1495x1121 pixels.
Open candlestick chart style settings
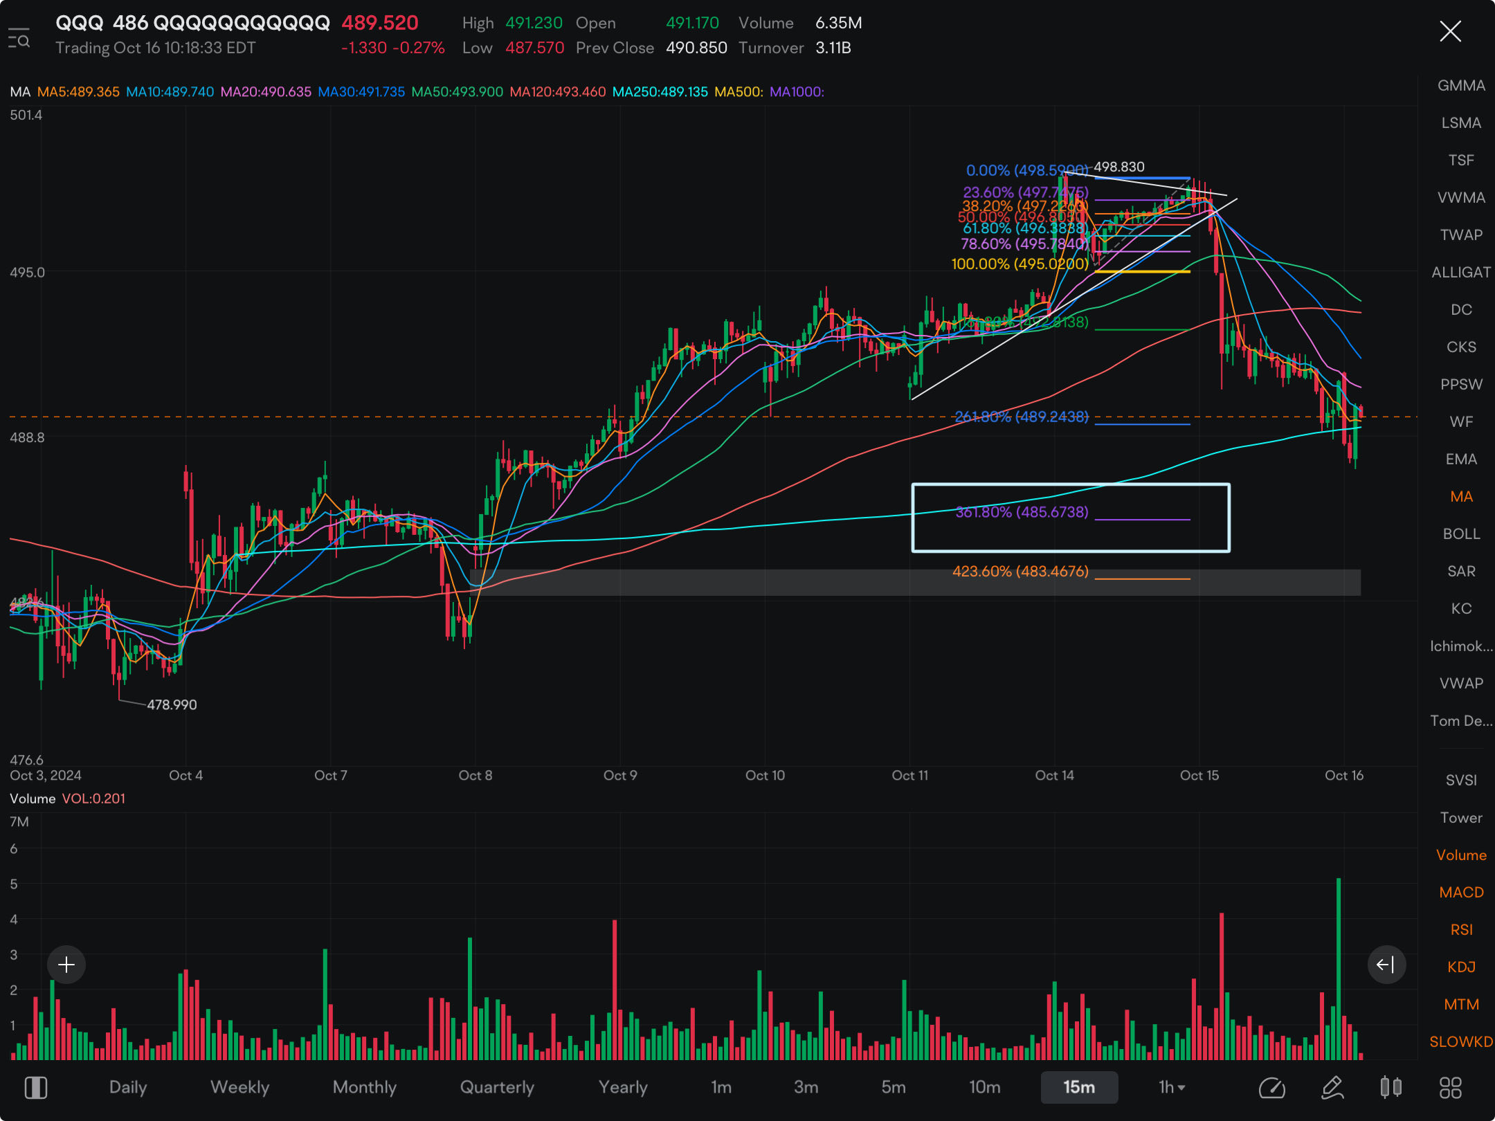pos(1390,1088)
